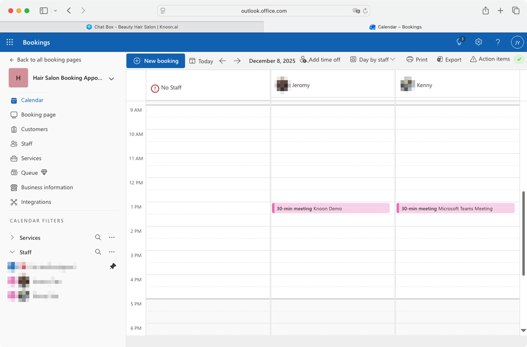The image size is (527, 347).
Task: Open the Microsoft 365 app launcher
Action: pos(9,42)
